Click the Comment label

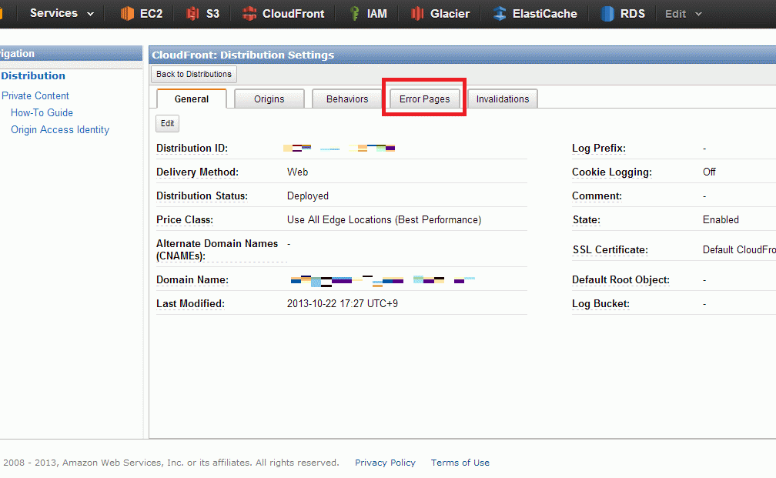click(597, 196)
